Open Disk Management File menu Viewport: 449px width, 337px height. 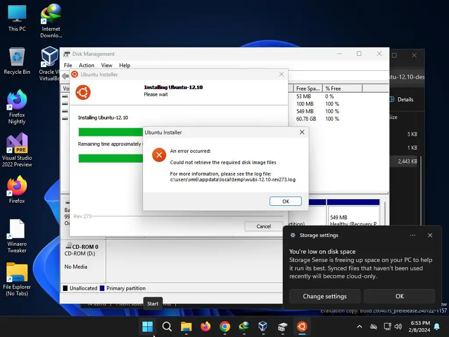click(x=68, y=65)
